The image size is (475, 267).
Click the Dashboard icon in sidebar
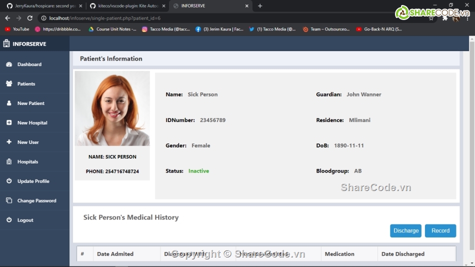point(9,64)
